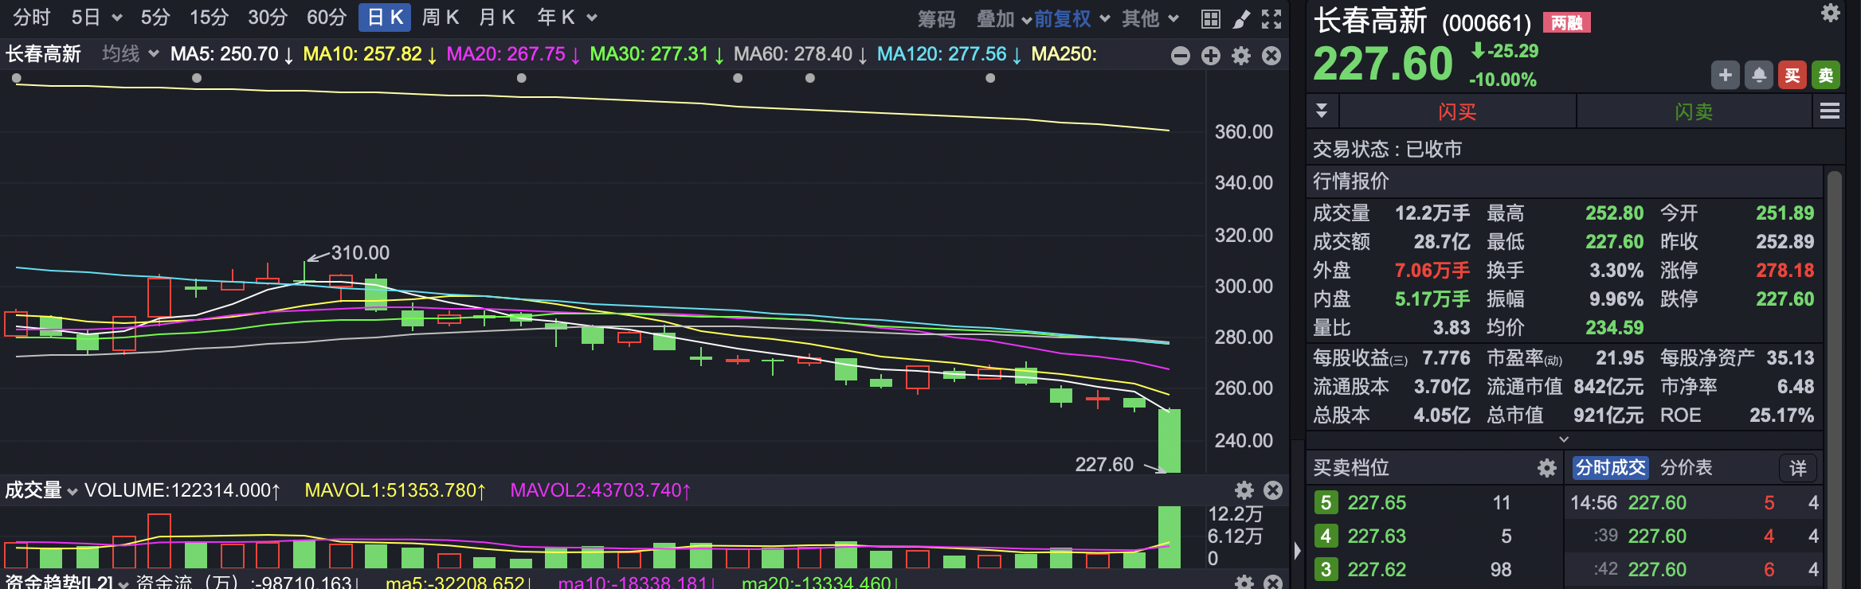Image resolution: width=1861 pixels, height=589 pixels.
Task: Open the 买卖档位 settings gear
Action: click(x=1547, y=468)
